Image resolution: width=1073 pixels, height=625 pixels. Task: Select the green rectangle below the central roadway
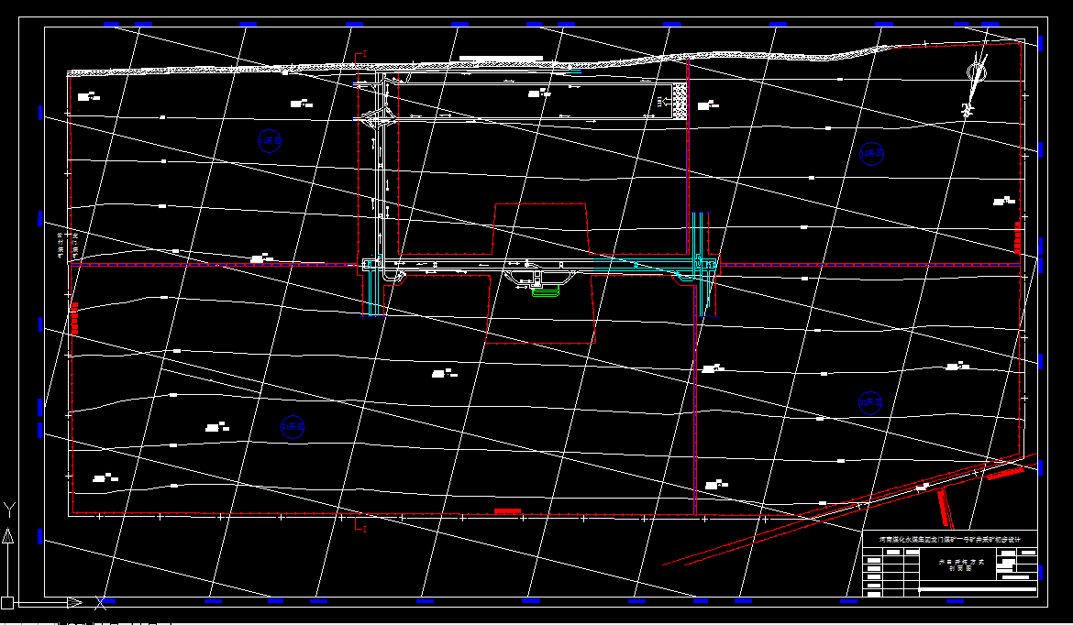546,292
